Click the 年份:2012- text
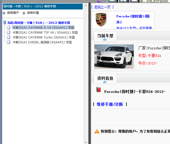Image resolution: width=170 pixels, height=144 pixels. (148, 63)
